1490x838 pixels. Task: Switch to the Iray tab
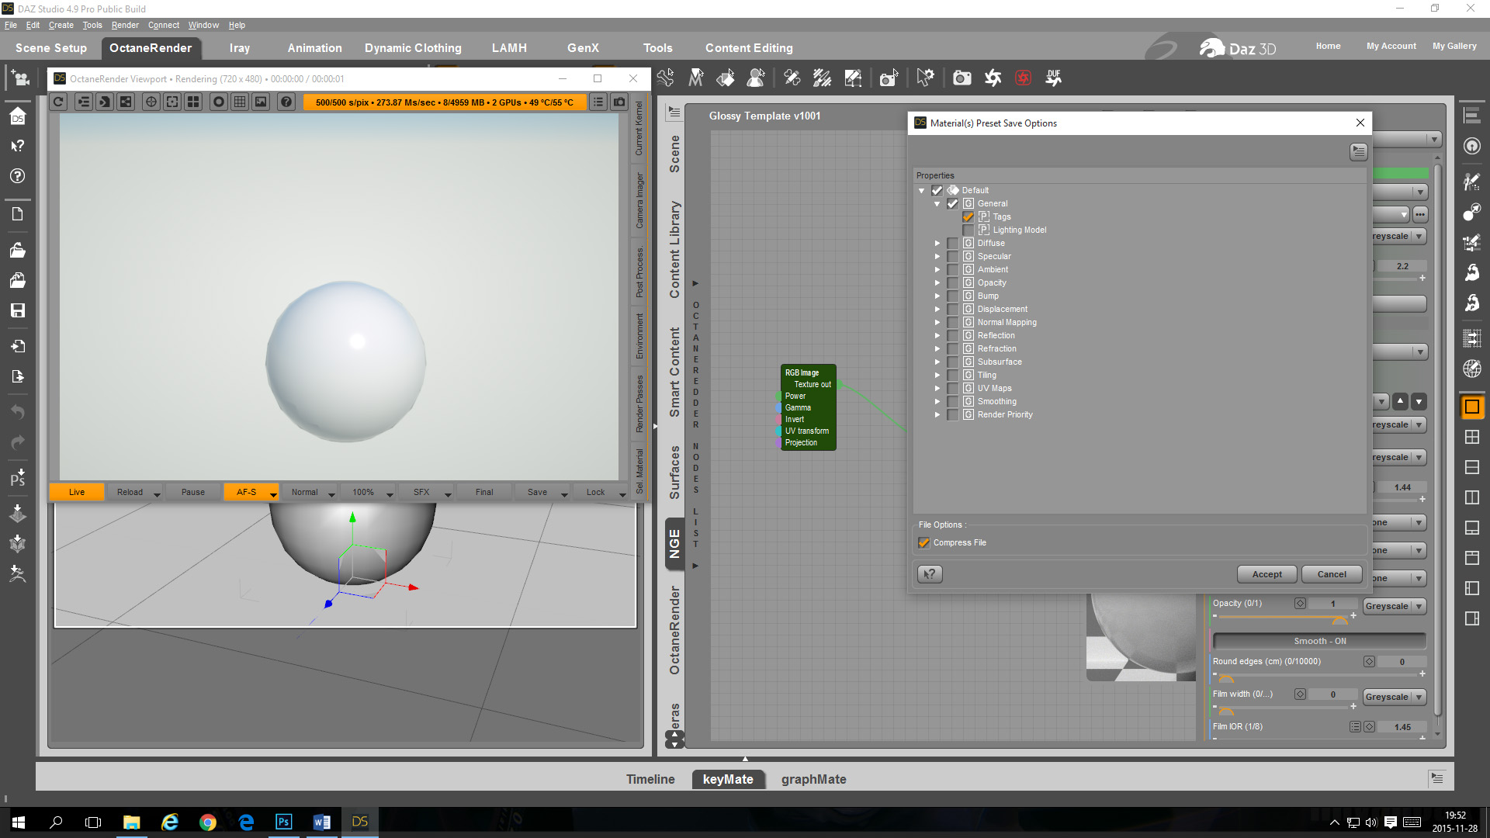tap(239, 48)
